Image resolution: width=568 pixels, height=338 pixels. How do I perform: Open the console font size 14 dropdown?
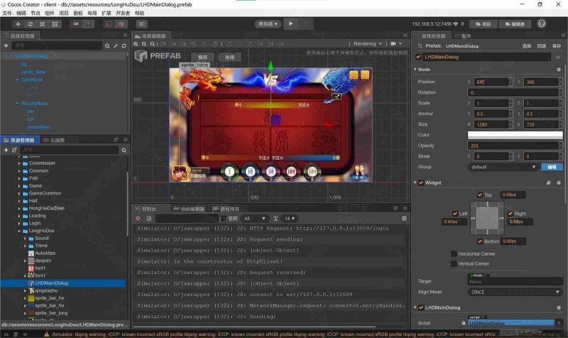[x=289, y=219]
